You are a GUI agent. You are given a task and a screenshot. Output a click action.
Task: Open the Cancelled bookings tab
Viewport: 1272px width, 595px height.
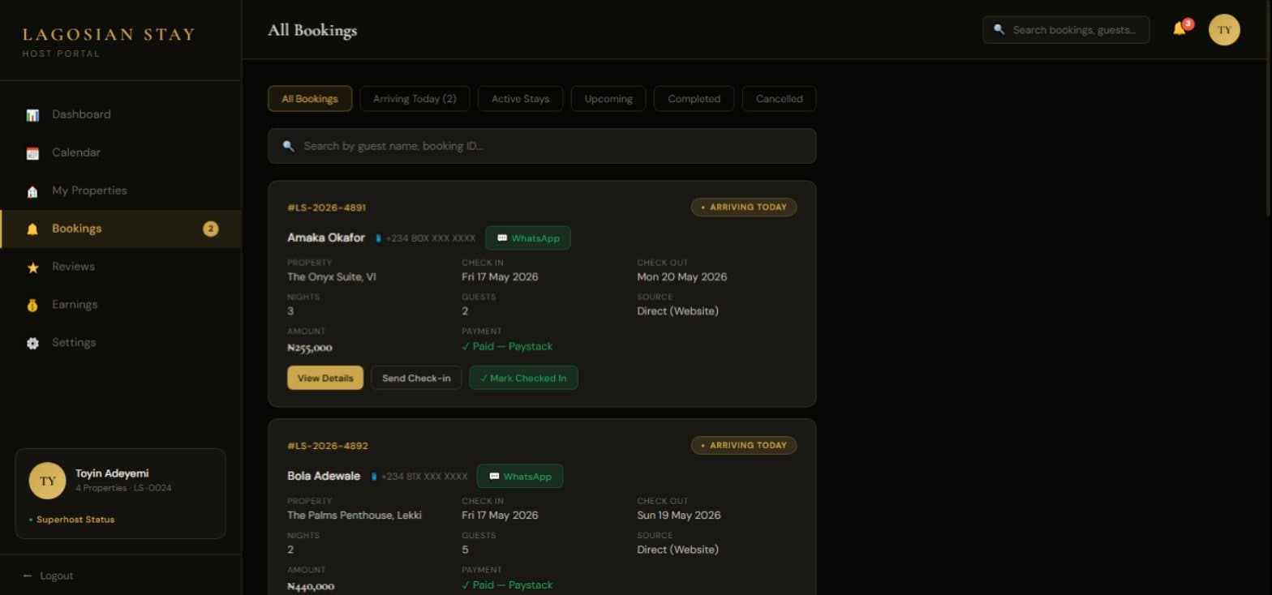point(779,99)
